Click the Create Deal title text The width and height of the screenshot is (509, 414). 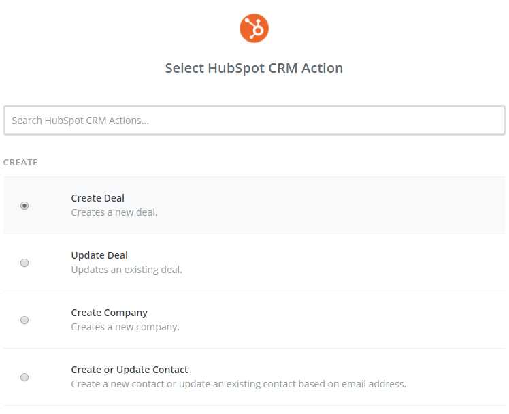(x=98, y=198)
